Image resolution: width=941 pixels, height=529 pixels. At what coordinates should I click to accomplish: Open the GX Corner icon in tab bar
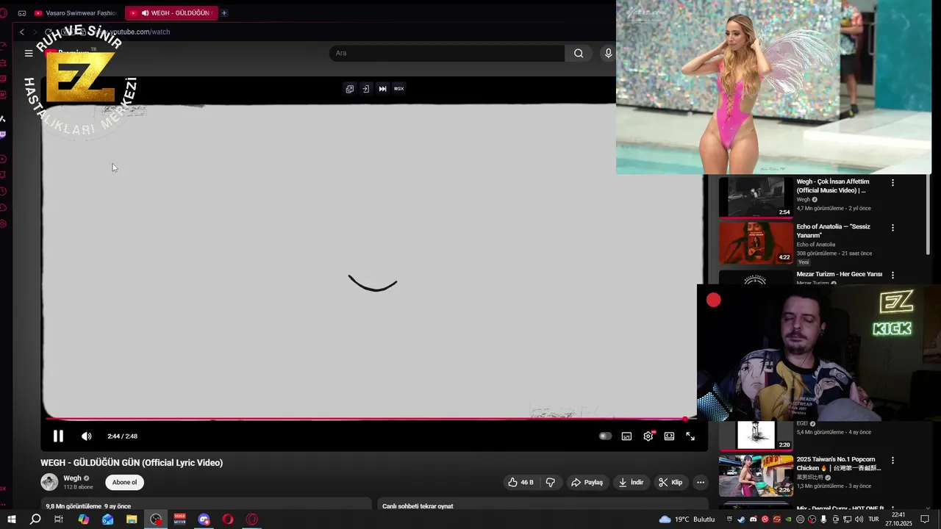click(21, 13)
